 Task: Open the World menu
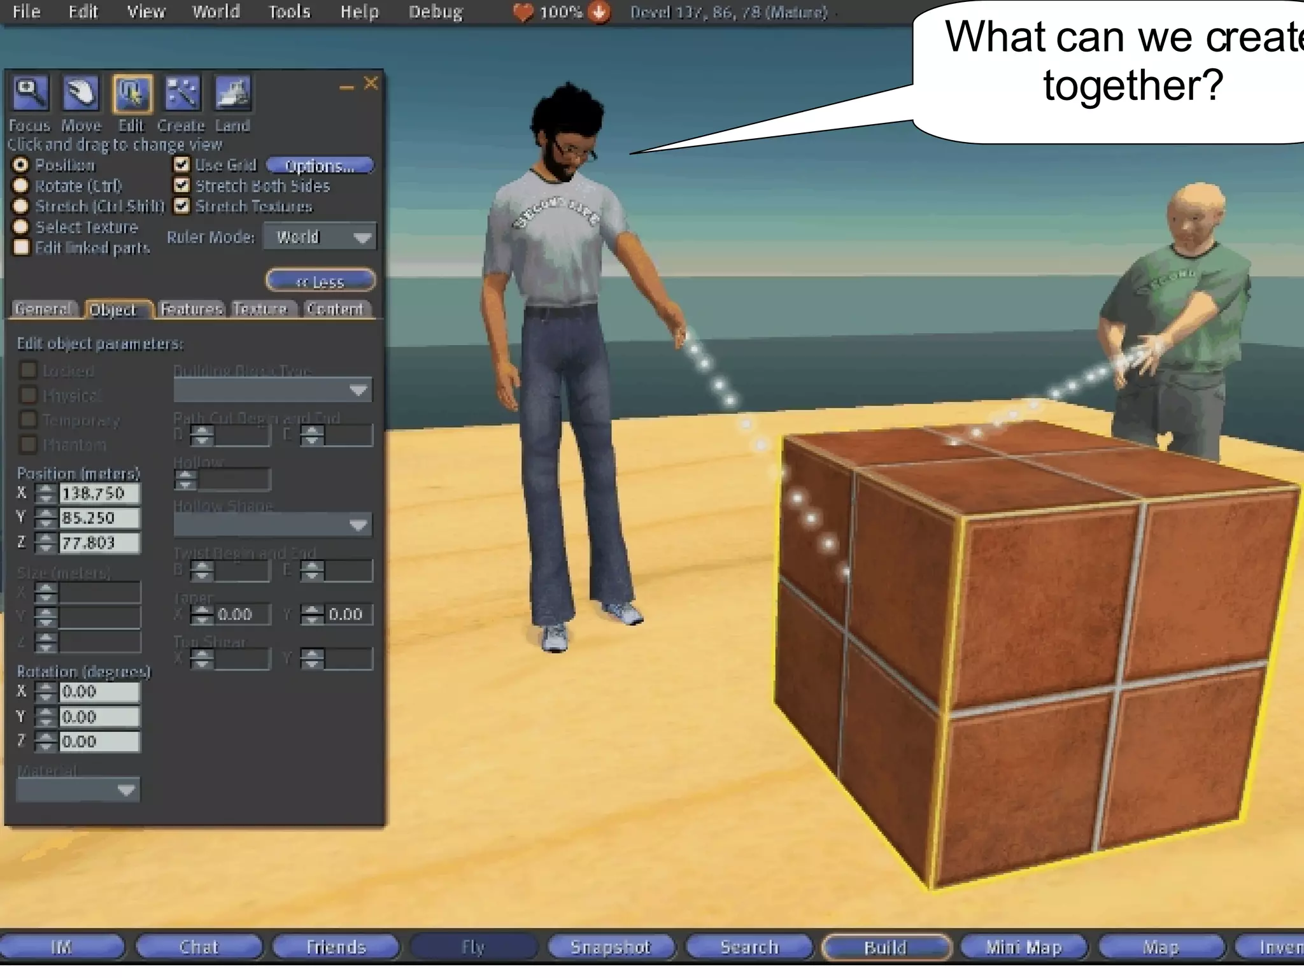point(216,12)
